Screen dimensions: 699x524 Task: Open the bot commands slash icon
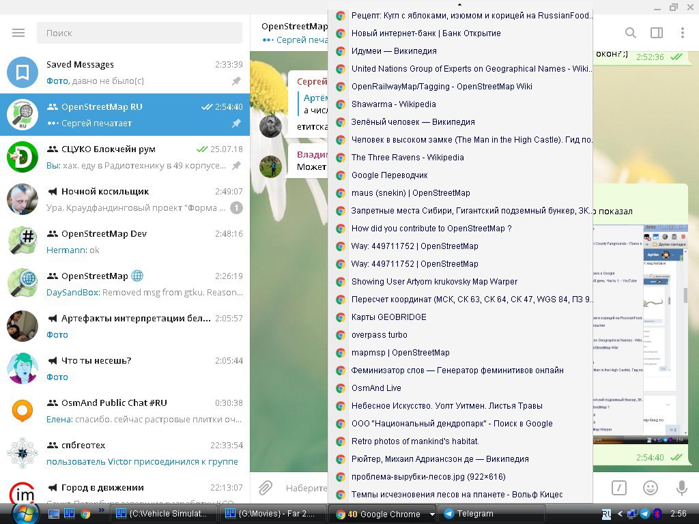coord(618,488)
